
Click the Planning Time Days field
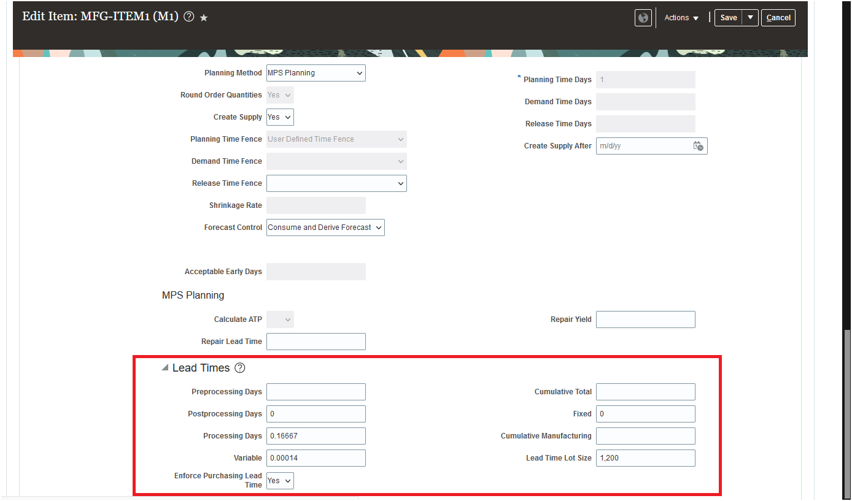[646, 80]
